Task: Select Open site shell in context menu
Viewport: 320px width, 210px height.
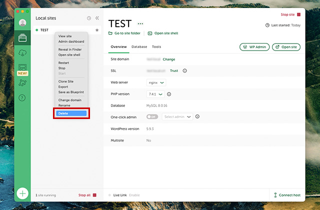Action: tap(69, 54)
